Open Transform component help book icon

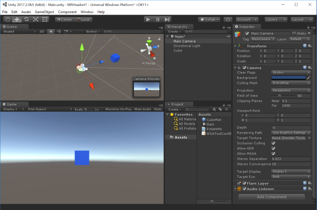(x=305, y=46)
